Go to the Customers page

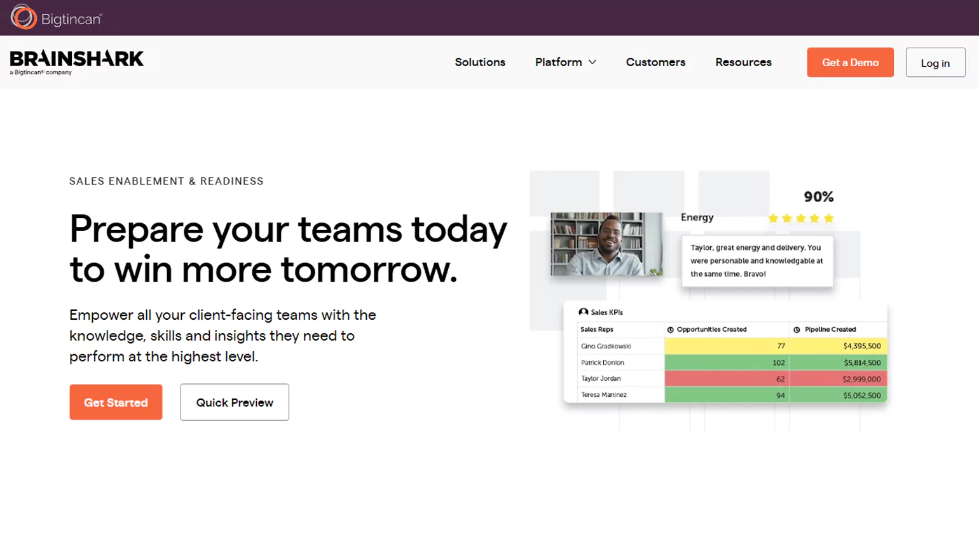[x=655, y=62]
